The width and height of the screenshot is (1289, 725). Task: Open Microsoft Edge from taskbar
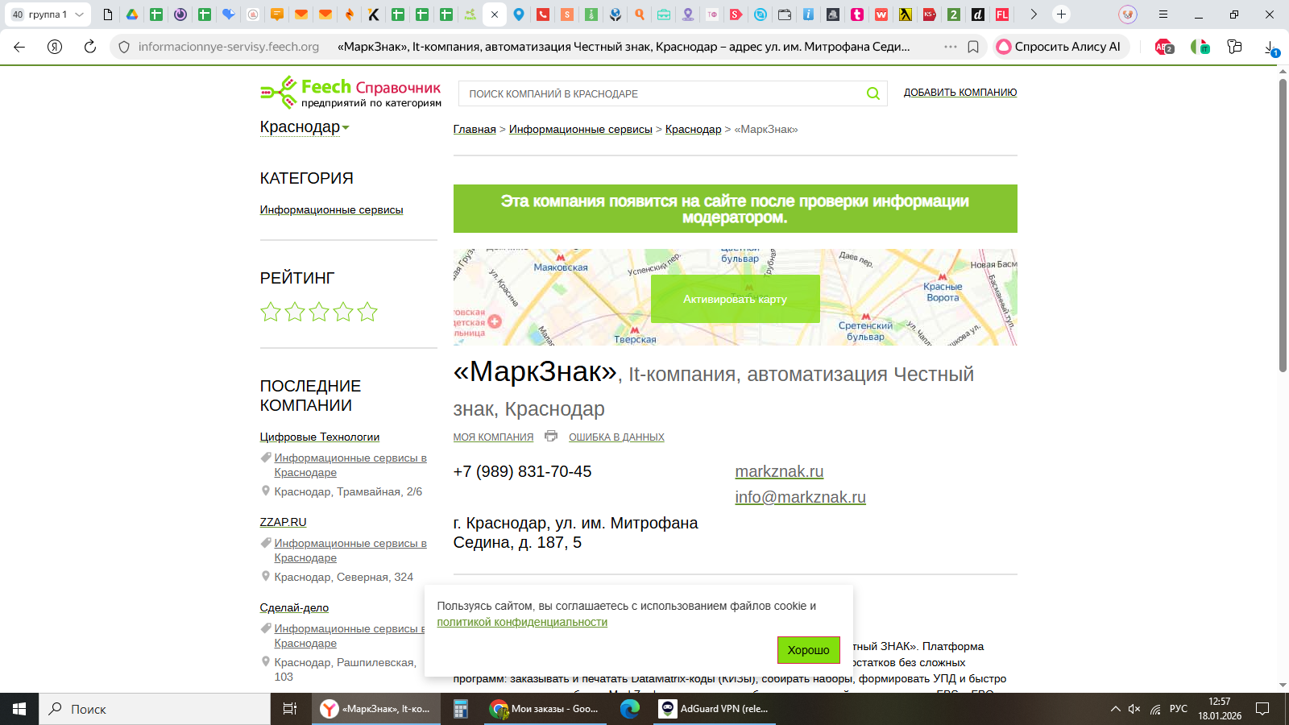click(x=630, y=709)
